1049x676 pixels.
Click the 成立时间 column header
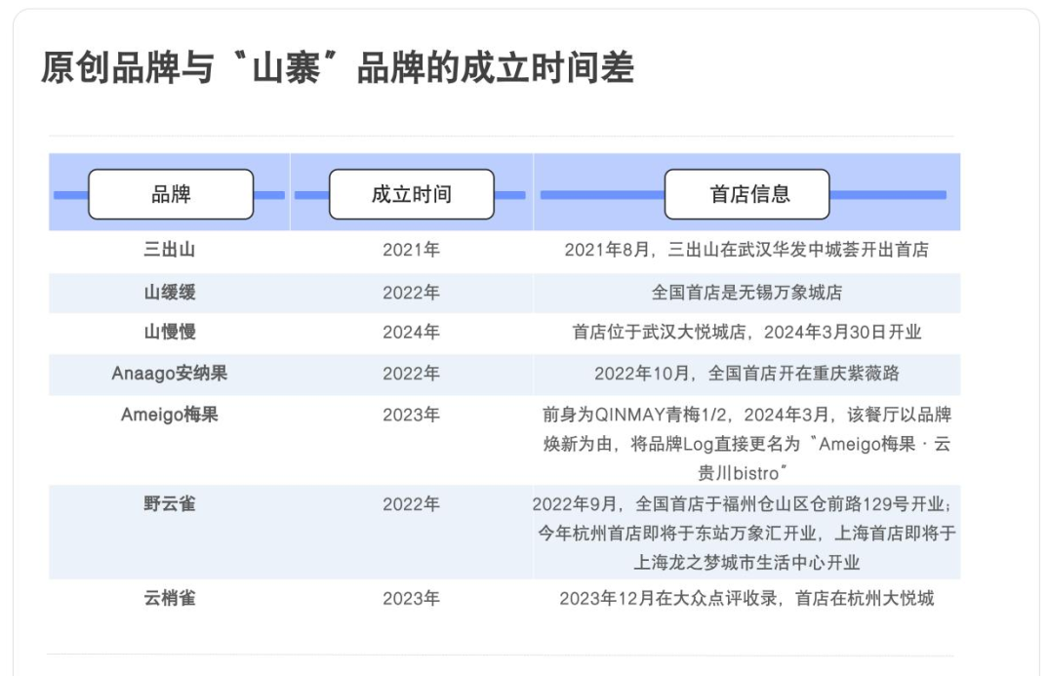412,194
